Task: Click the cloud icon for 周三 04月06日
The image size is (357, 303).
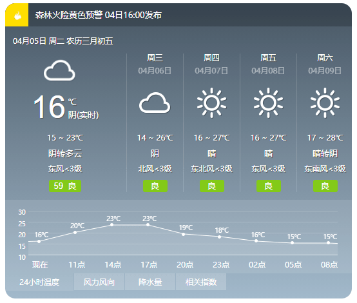Action: [155, 103]
